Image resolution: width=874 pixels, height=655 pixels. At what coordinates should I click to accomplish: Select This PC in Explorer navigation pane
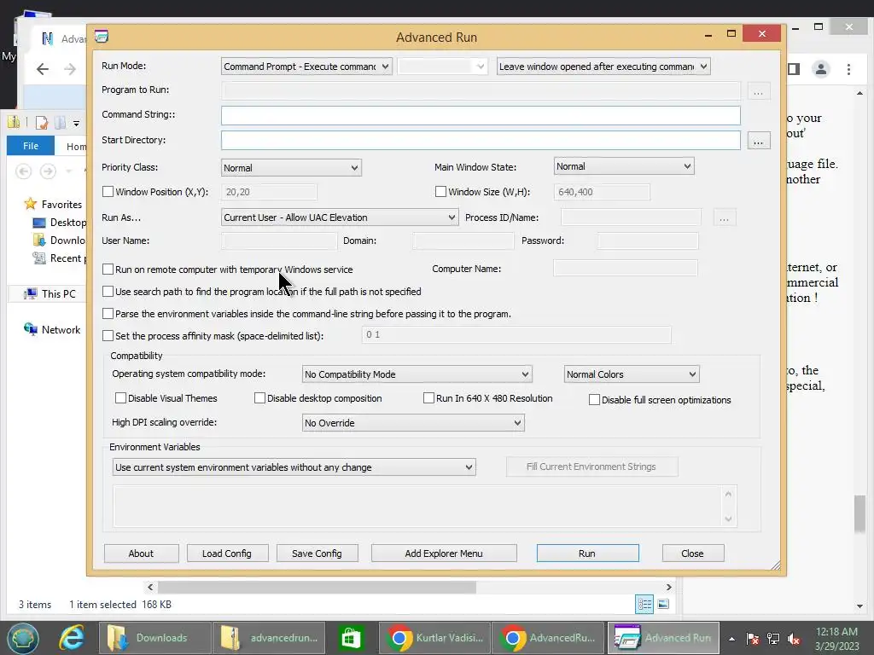tap(58, 293)
